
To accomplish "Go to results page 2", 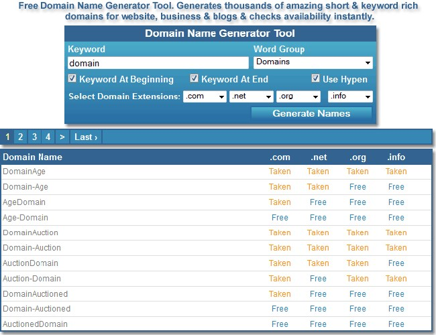I will click(x=21, y=137).
